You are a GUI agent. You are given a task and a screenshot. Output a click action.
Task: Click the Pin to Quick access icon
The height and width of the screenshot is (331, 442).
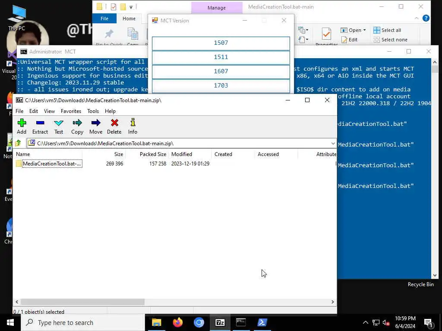point(109,34)
